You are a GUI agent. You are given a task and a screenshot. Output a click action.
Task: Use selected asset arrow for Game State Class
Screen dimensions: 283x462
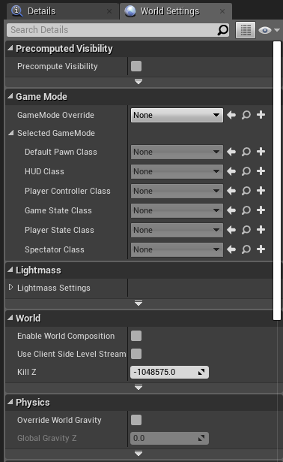(231, 210)
